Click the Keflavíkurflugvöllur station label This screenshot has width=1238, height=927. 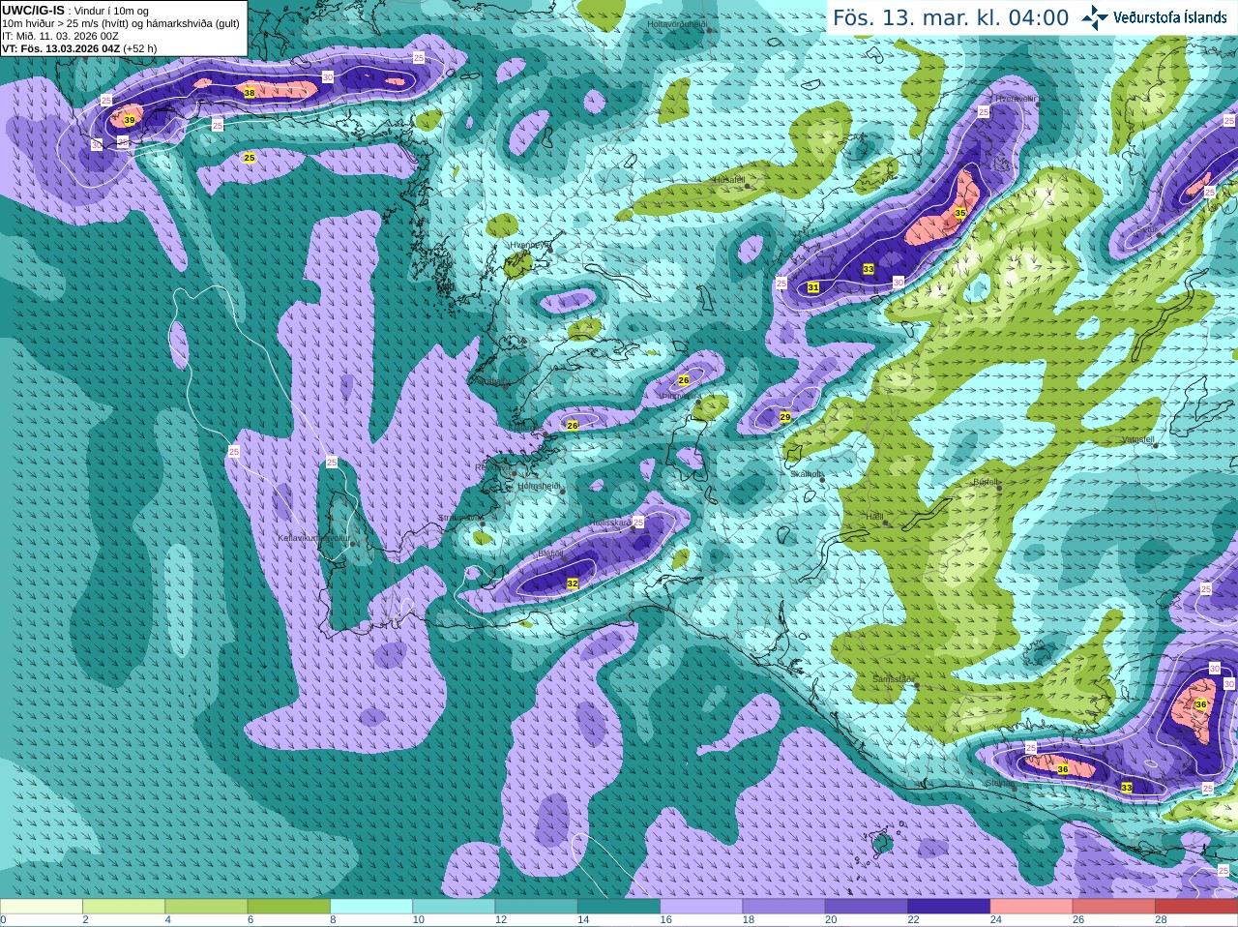[x=313, y=538]
